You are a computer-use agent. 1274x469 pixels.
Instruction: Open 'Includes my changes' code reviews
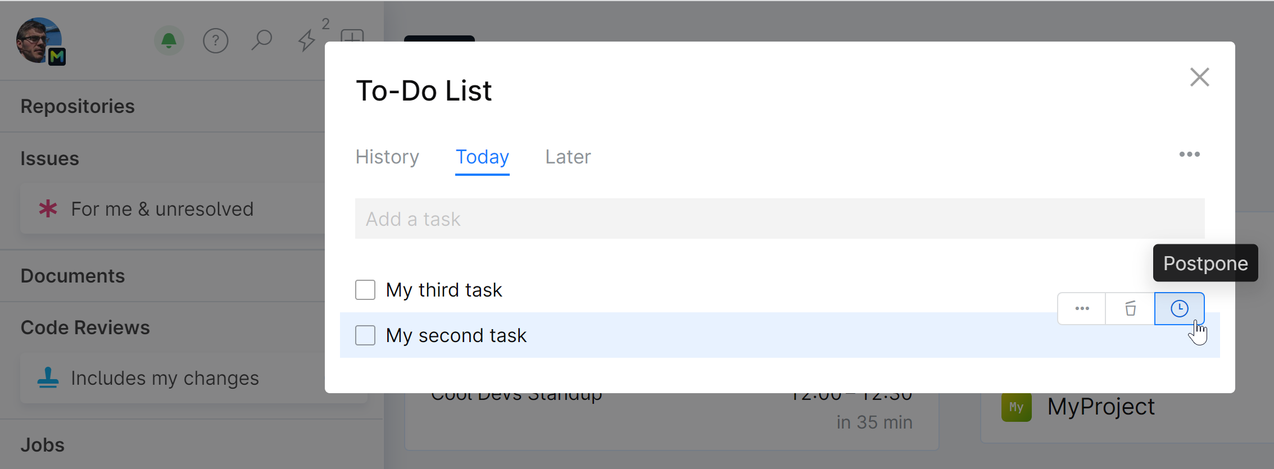(165, 378)
